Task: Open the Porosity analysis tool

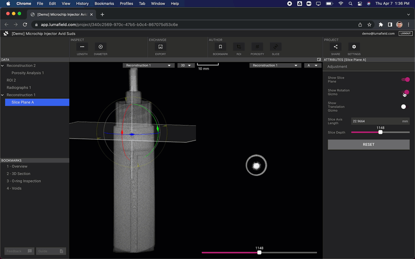Action: pyautogui.click(x=257, y=47)
